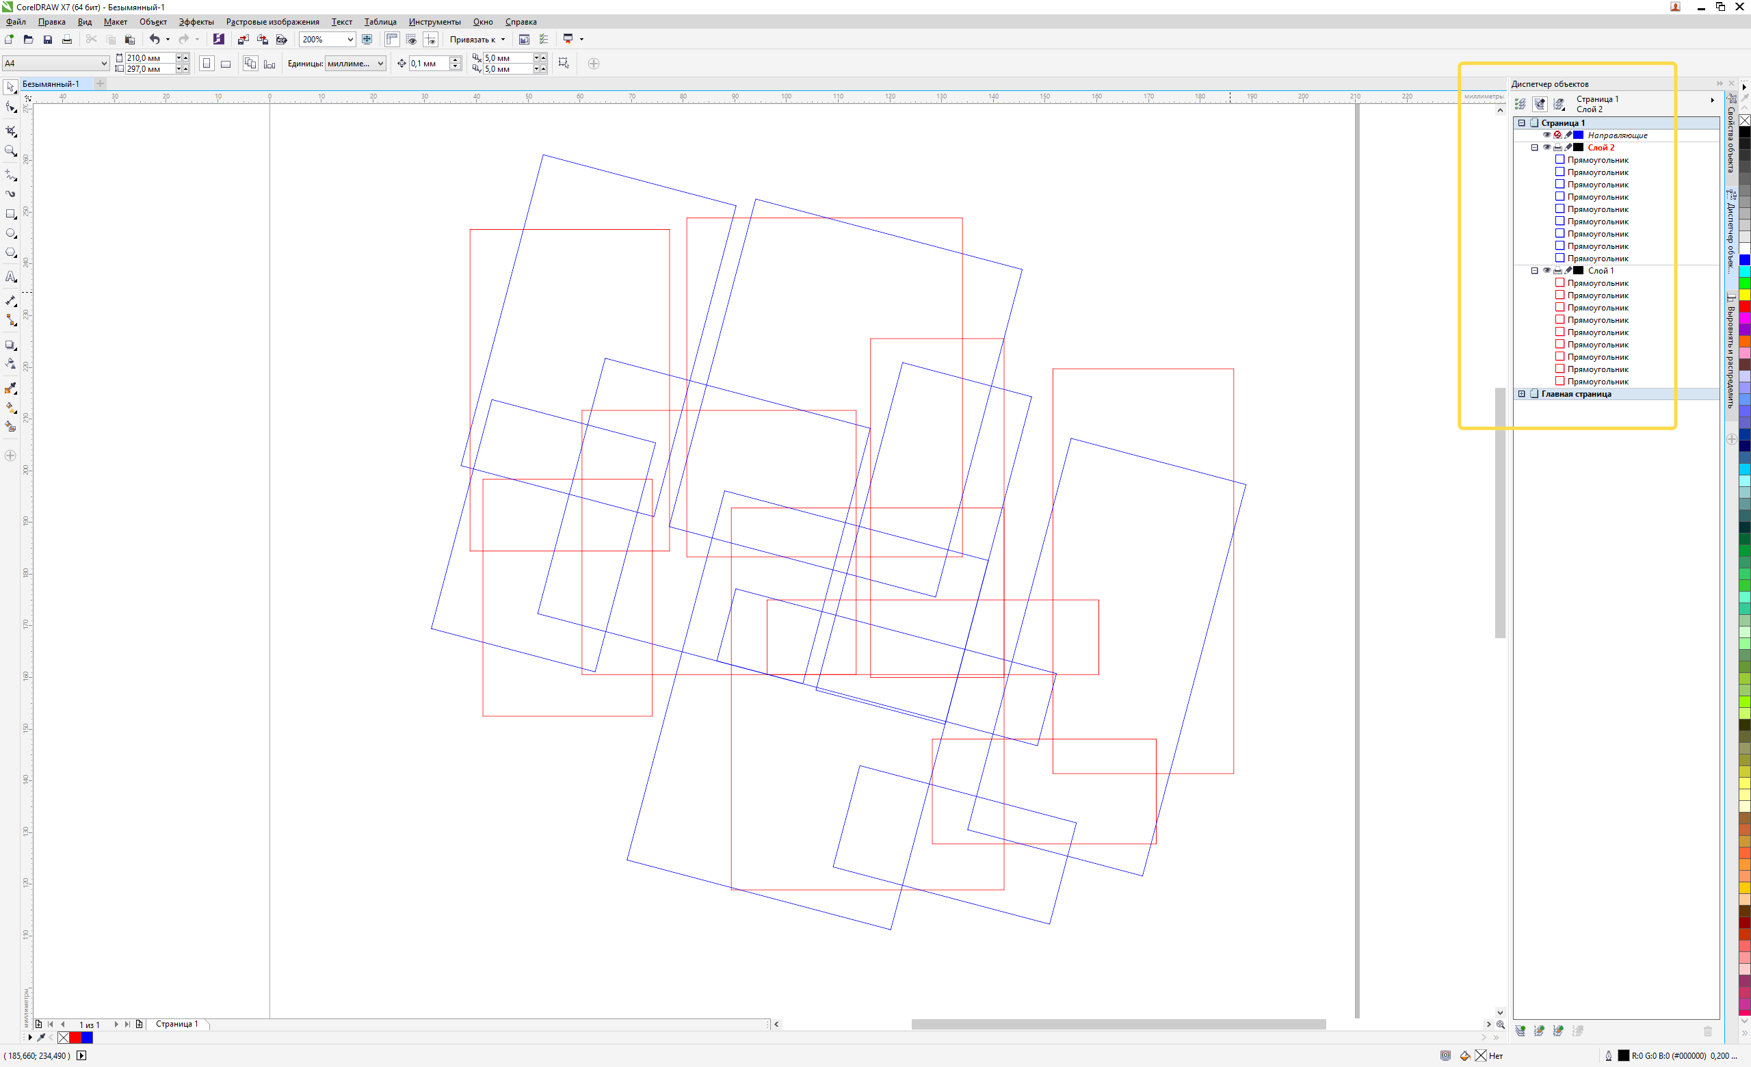
Task: Open the Эффекты menu
Action: [196, 22]
